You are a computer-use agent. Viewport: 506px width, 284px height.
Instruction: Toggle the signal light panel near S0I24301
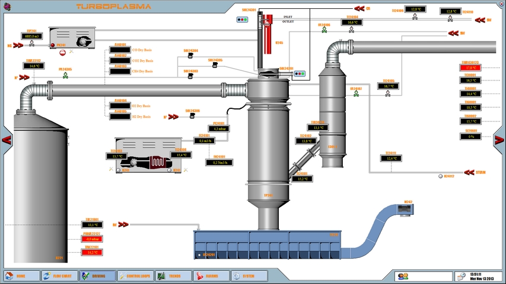click(x=243, y=20)
